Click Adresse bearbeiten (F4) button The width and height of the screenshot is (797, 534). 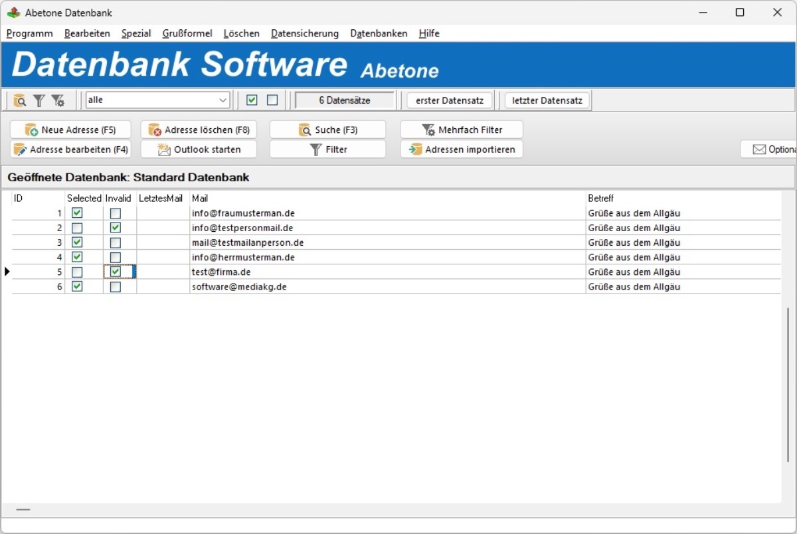tap(71, 149)
